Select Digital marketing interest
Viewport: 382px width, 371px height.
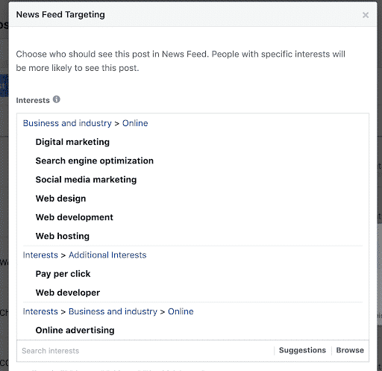(72, 142)
